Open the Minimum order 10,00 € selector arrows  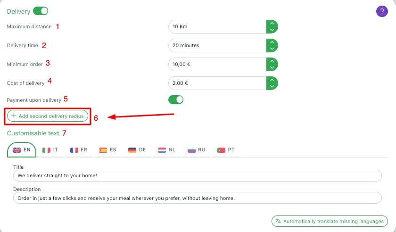coord(272,64)
